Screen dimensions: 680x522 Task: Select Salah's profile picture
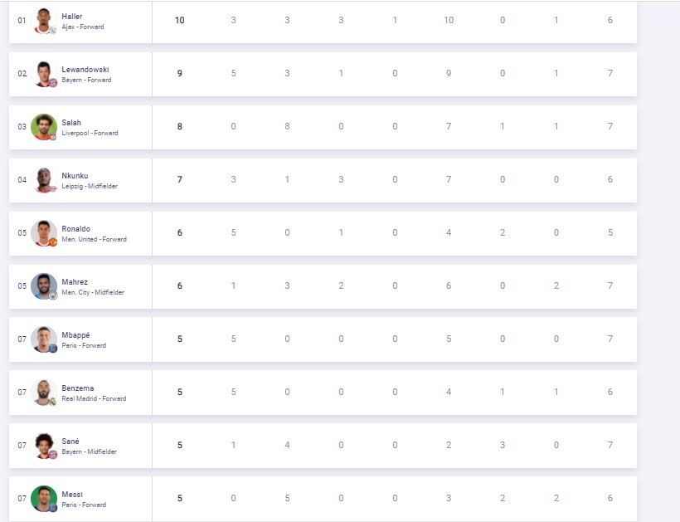tap(44, 127)
